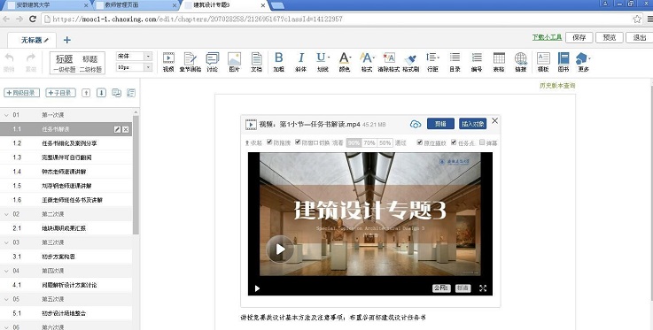Toggle the 任务点 task point checkbox
653x330 pixels.
[454, 142]
